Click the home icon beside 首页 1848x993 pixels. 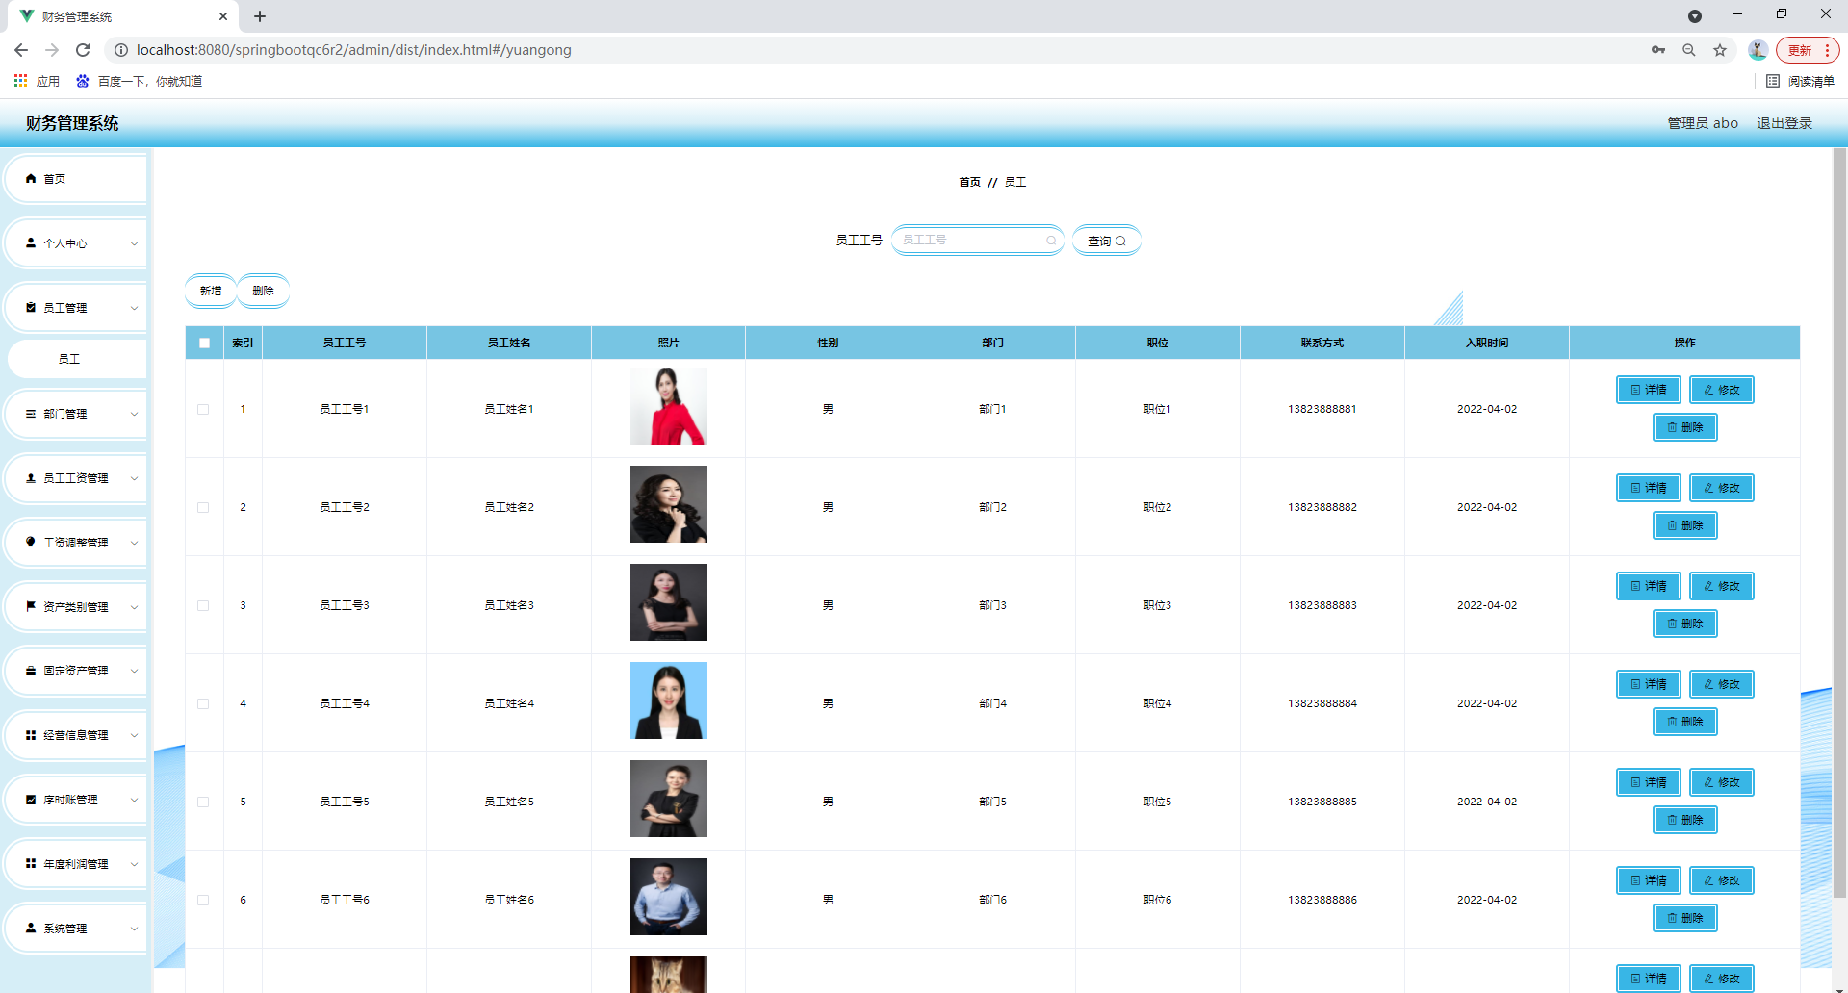point(31,179)
